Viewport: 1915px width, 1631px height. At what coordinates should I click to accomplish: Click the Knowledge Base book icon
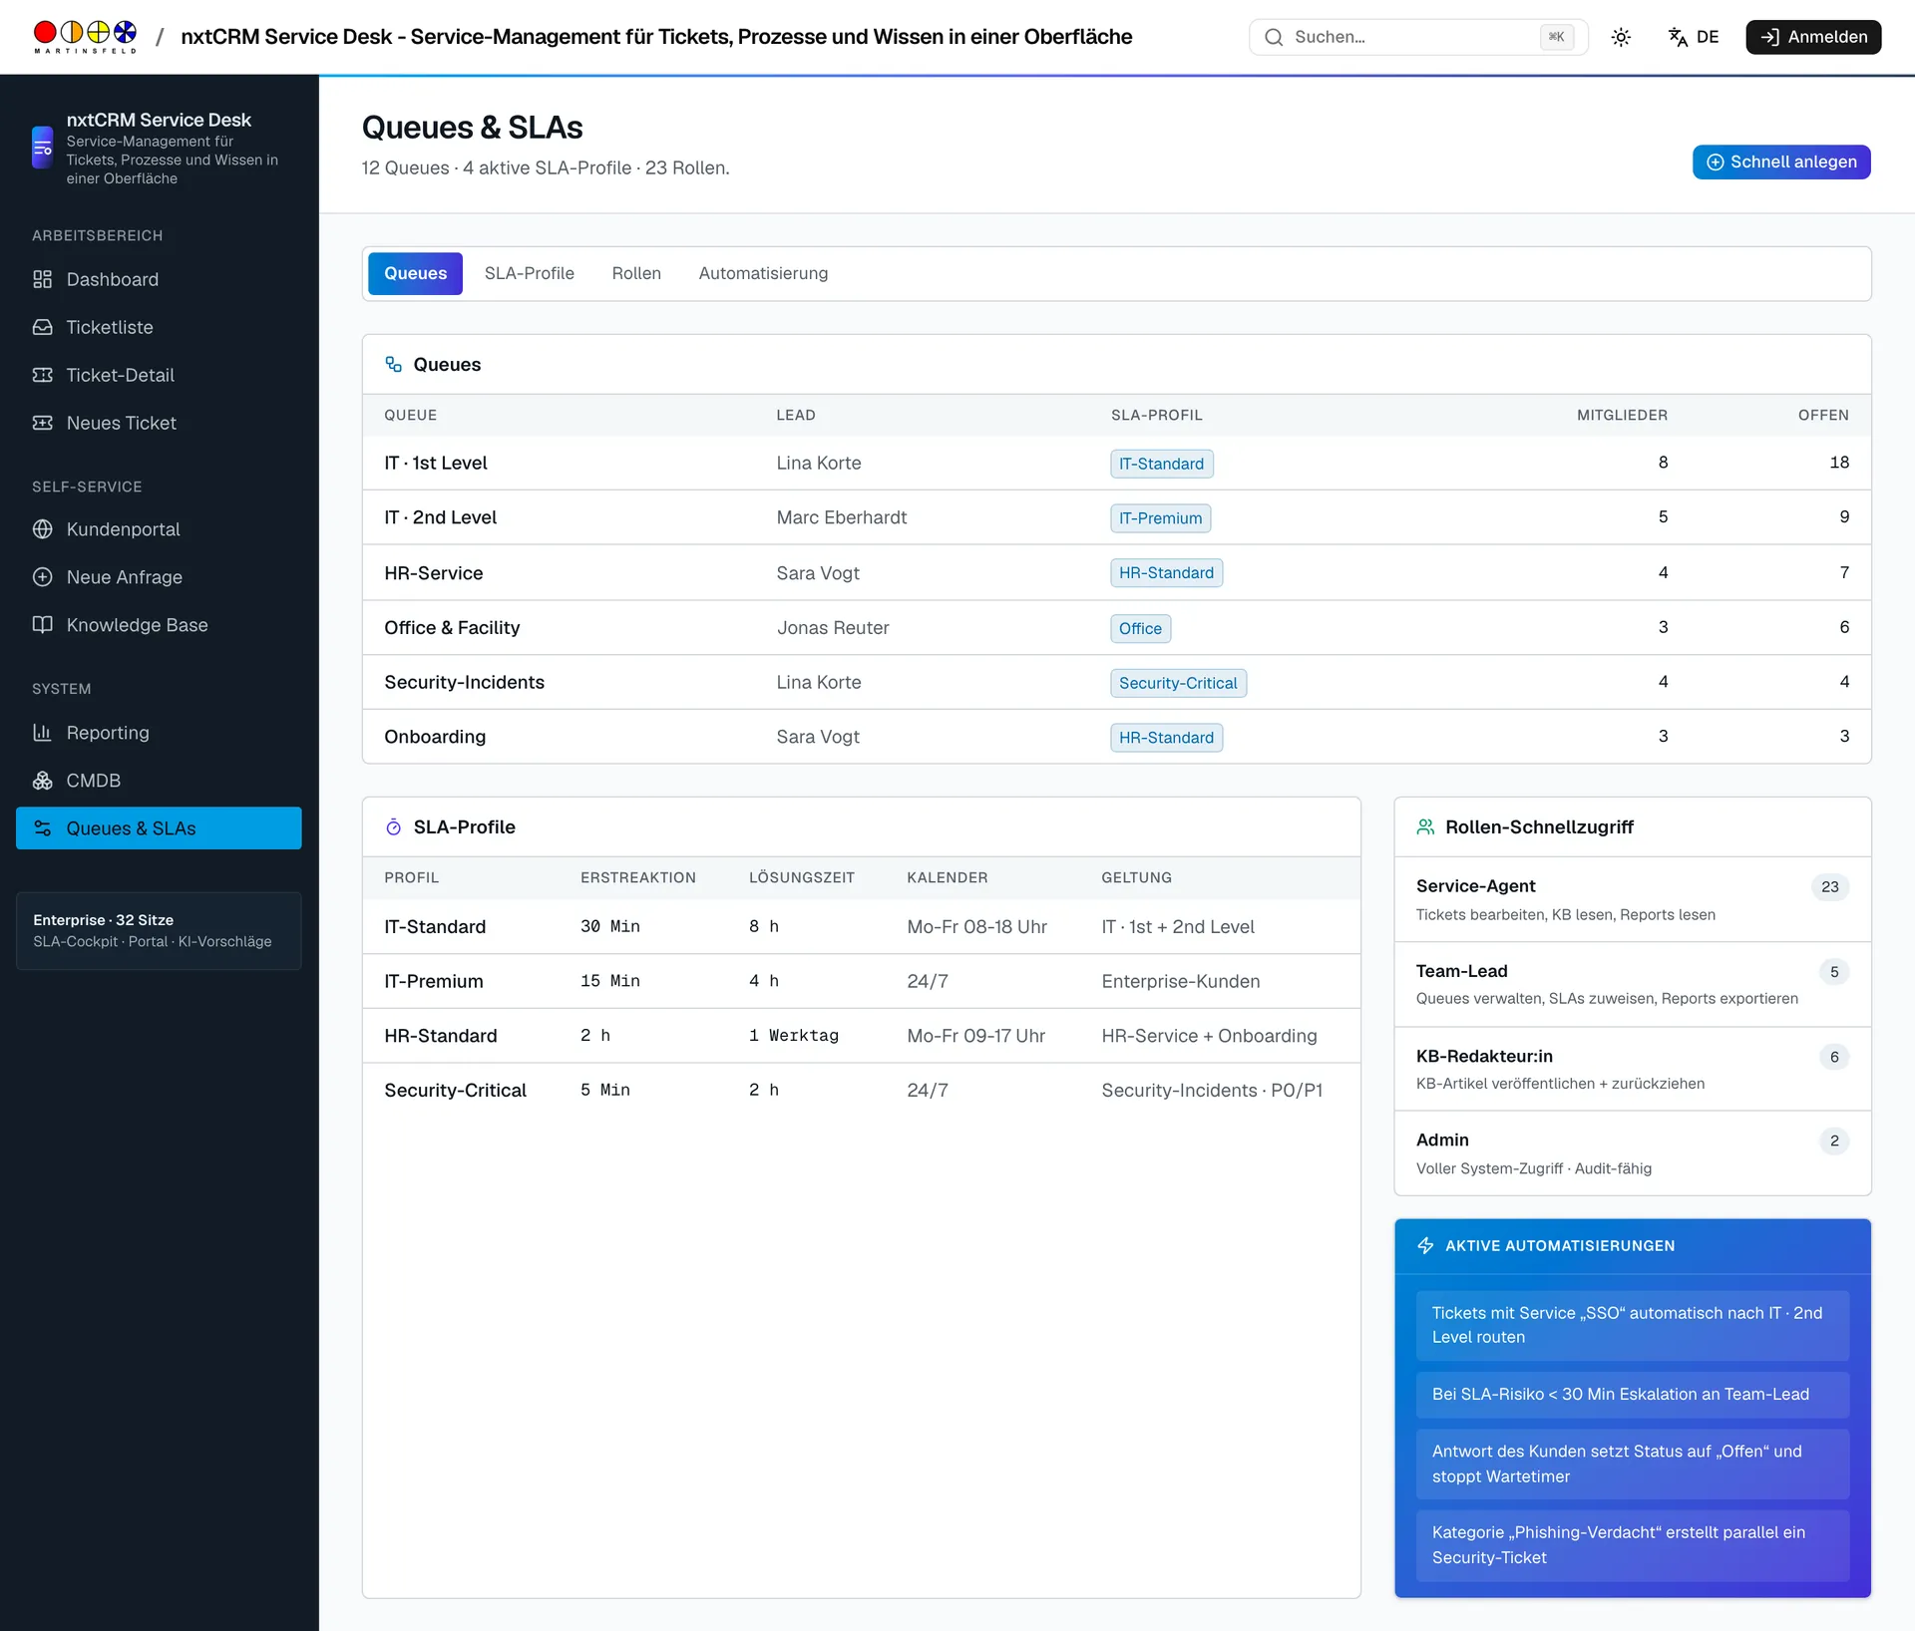pyautogui.click(x=42, y=625)
